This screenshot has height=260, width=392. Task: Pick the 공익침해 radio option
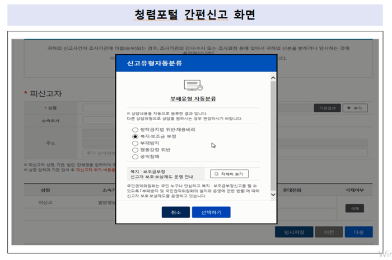click(135, 157)
